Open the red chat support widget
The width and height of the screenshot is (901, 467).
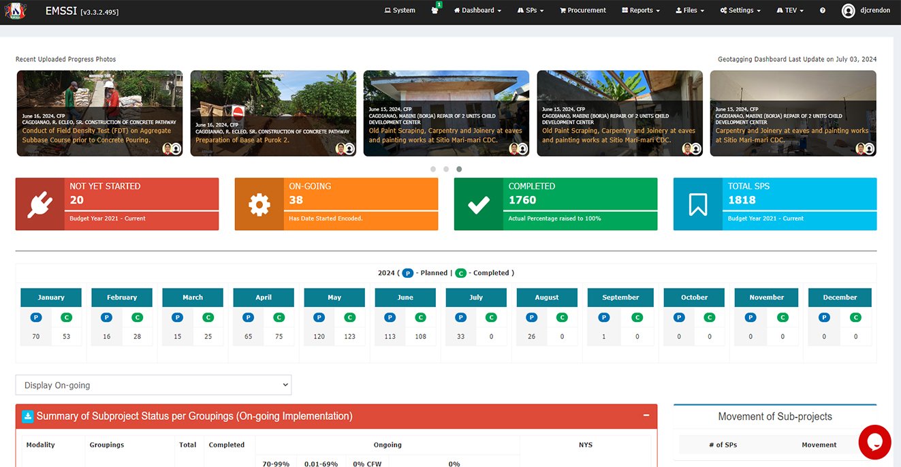pos(874,442)
